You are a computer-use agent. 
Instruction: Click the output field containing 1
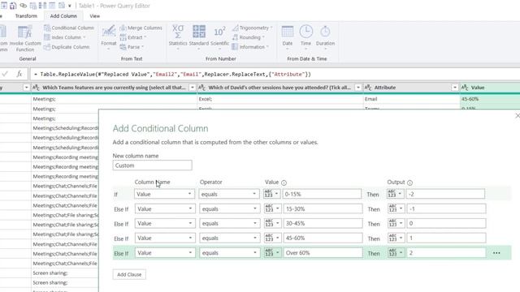point(446,238)
